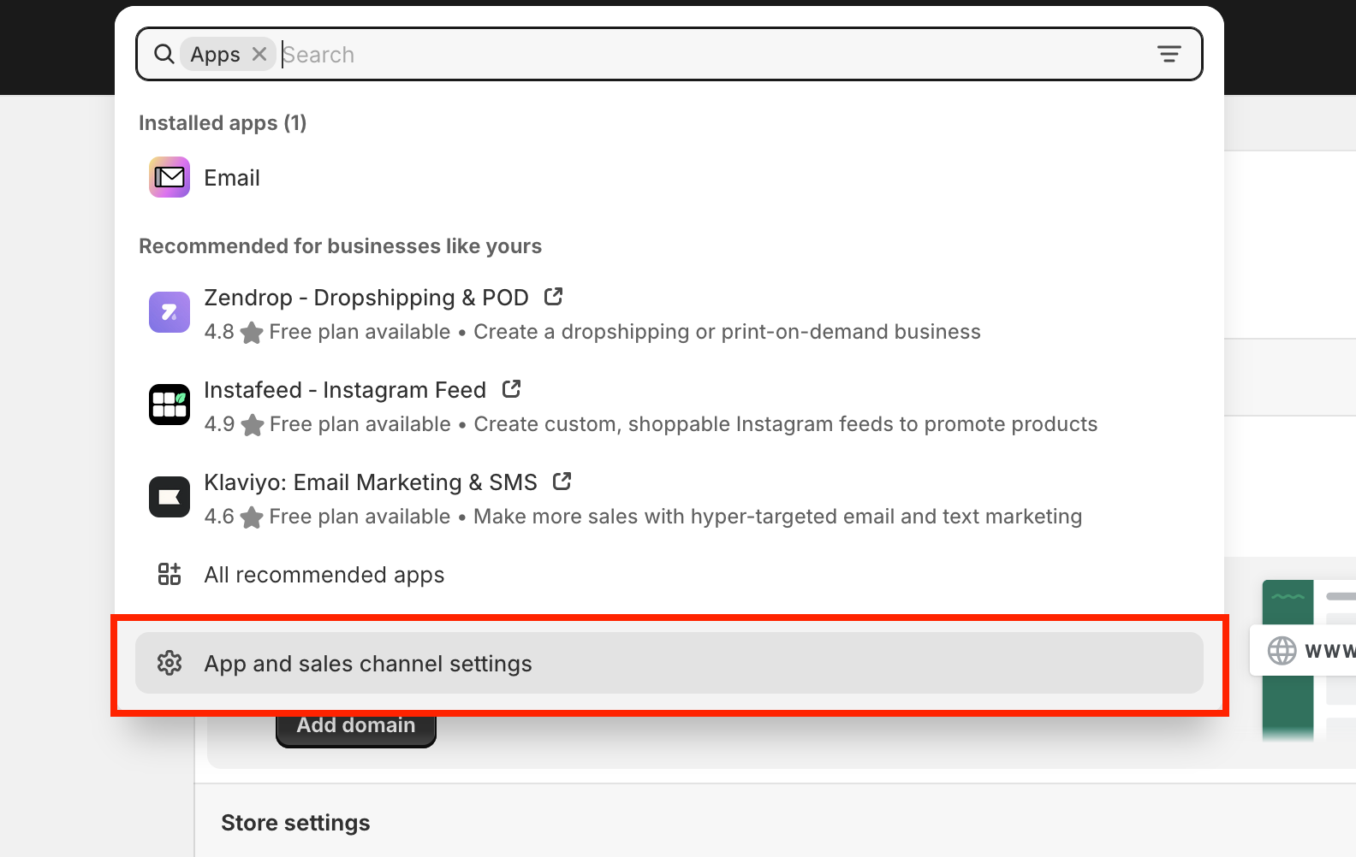
Task: Open Klaviyo external link icon
Action: 562,482
